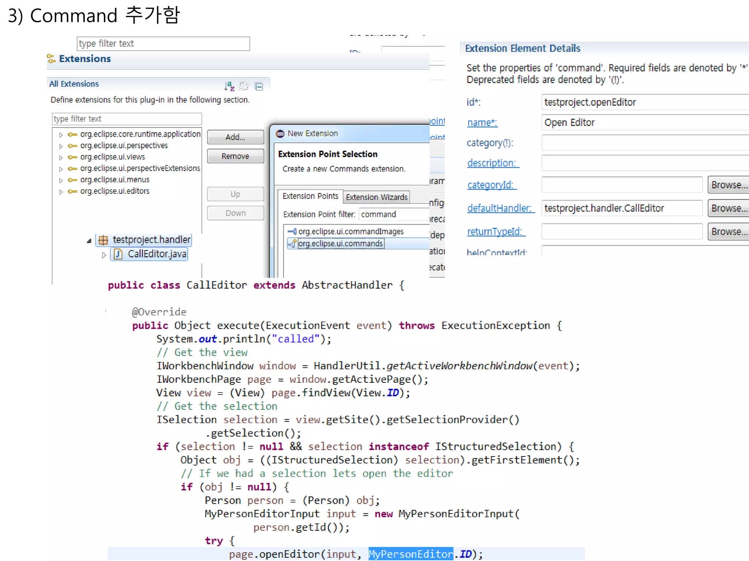Click the package icon of testproject.handler

coord(103,240)
